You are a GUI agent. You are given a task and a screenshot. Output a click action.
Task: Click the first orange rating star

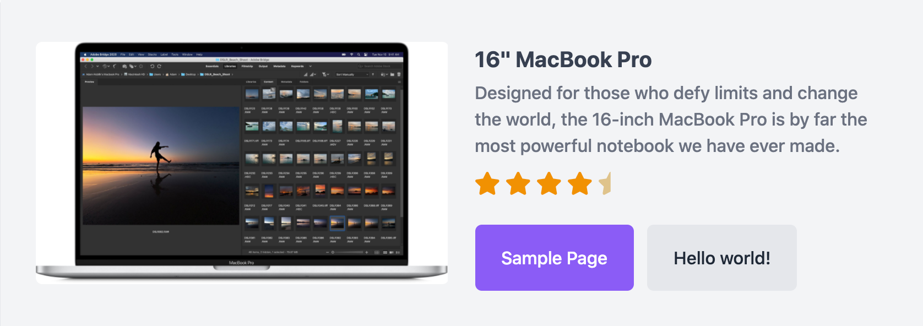(487, 183)
